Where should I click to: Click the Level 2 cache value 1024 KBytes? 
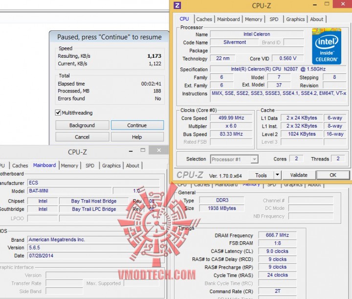pos(302,134)
